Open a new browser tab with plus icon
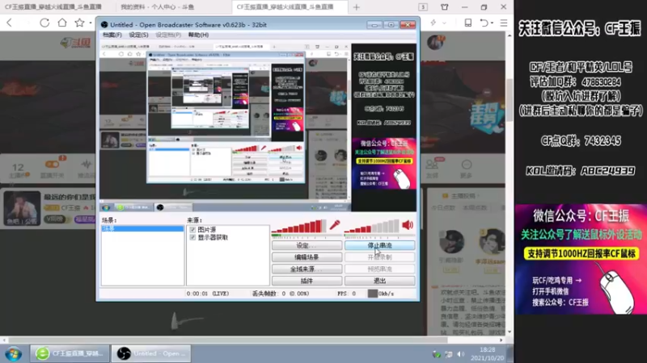This screenshot has width=647, height=363. [357, 7]
